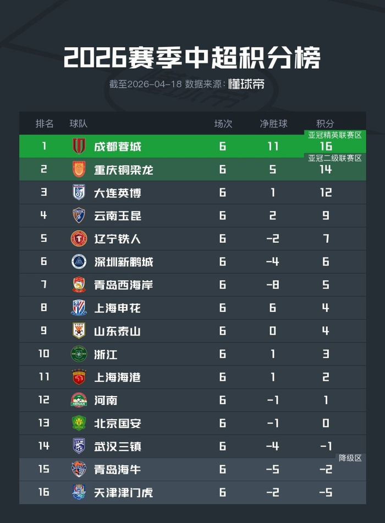Select the 武汉三镇 team row name
Viewport: 385px width, 523px height.
coord(117,446)
